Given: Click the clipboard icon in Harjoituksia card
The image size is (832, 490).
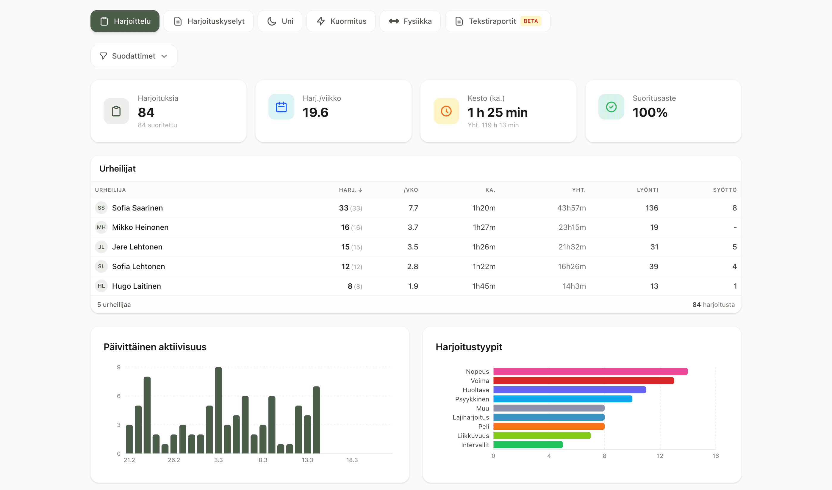Looking at the screenshot, I should tap(116, 111).
